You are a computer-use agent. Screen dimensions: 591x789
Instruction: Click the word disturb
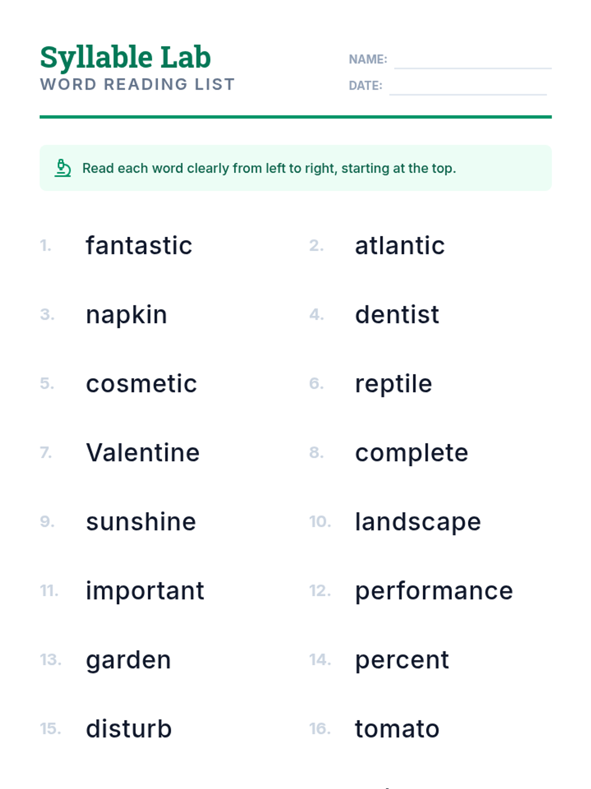pos(129,729)
